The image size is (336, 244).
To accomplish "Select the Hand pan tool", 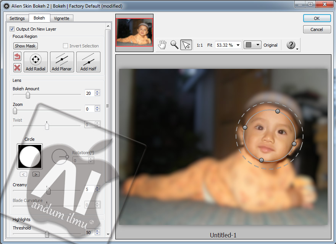I will point(162,45).
